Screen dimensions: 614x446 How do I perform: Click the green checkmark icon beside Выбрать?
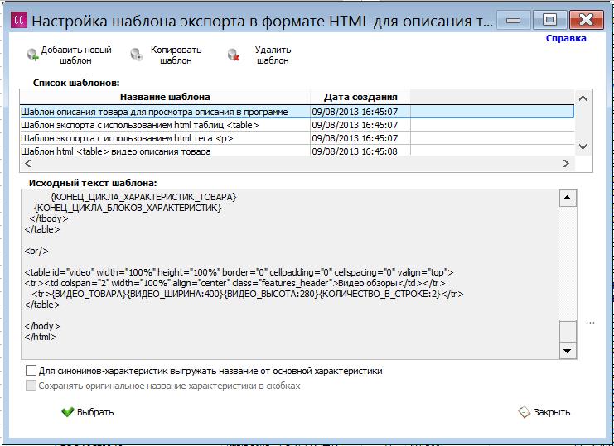(68, 412)
